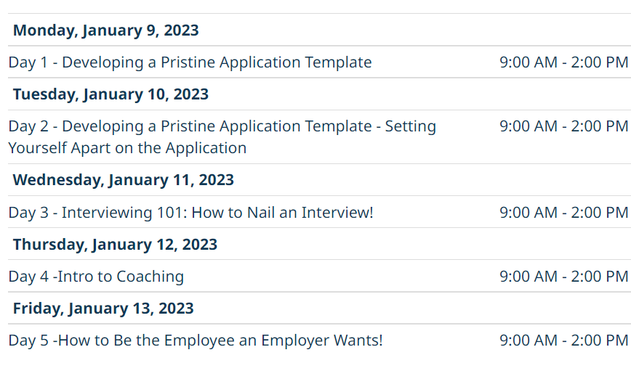Image resolution: width=631 pixels, height=371 pixels.
Task: Select the Wednesday, January 11, 2023 heading
Action: click(x=123, y=180)
